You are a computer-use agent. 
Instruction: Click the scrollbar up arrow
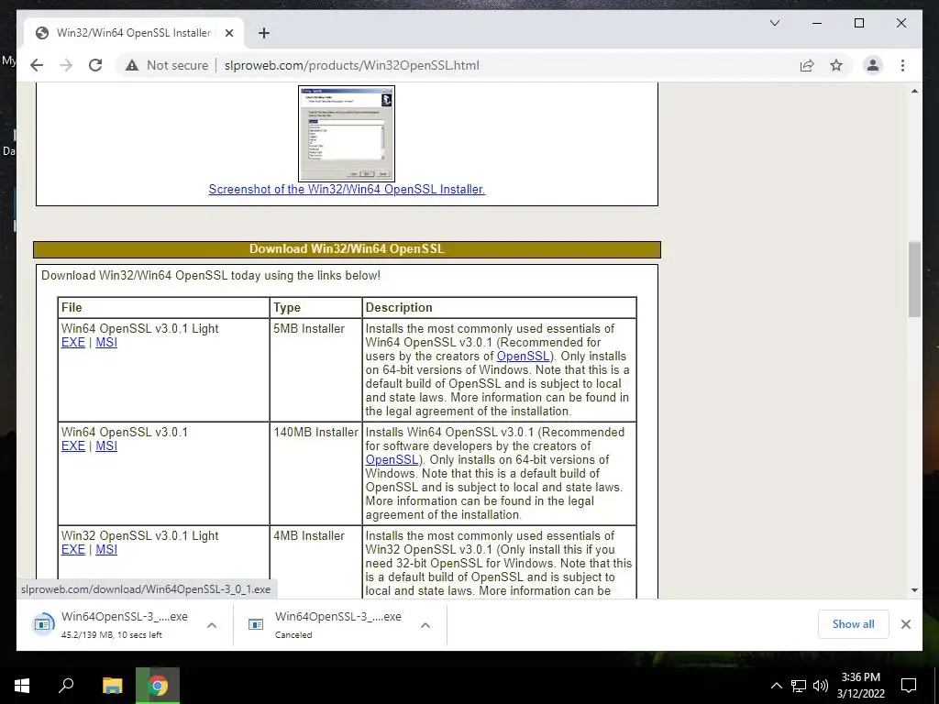(x=914, y=91)
